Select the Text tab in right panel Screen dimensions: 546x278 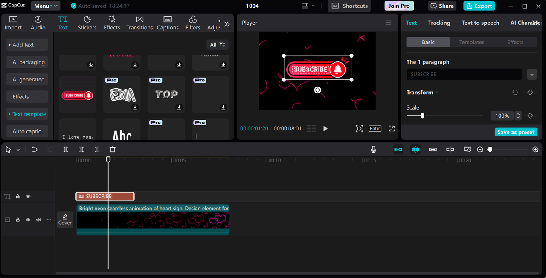click(x=412, y=23)
